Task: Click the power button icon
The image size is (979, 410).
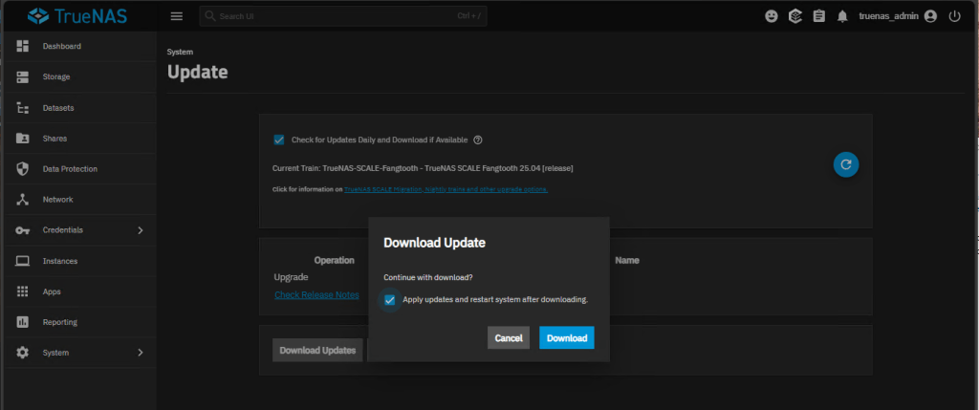Action: (954, 16)
